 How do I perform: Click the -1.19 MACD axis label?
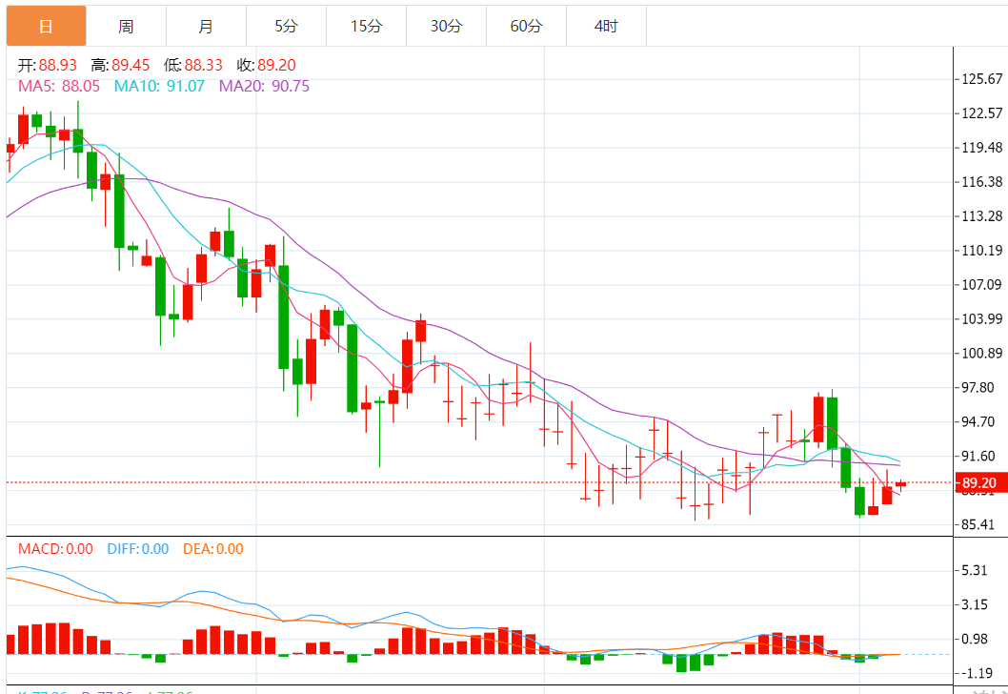pos(977,673)
